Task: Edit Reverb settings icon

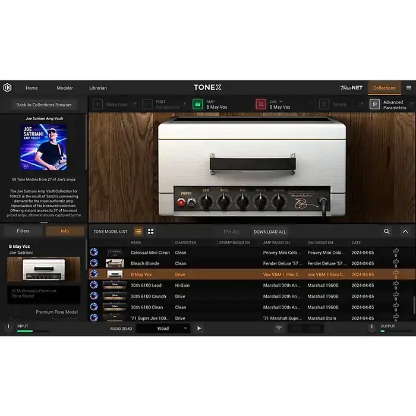Action: click(361, 104)
